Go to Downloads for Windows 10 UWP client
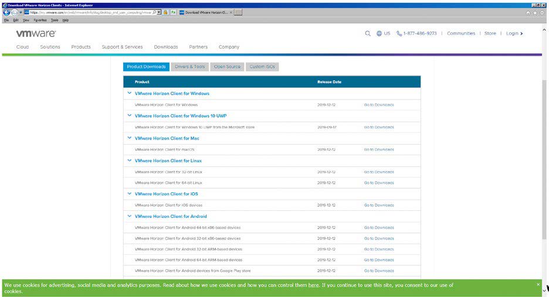Screen dimensions: 549x297 pos(379,127)
